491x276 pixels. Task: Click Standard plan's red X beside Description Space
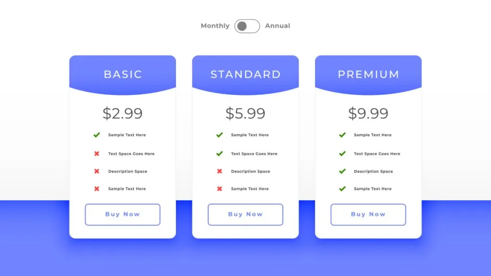(220, 171)
